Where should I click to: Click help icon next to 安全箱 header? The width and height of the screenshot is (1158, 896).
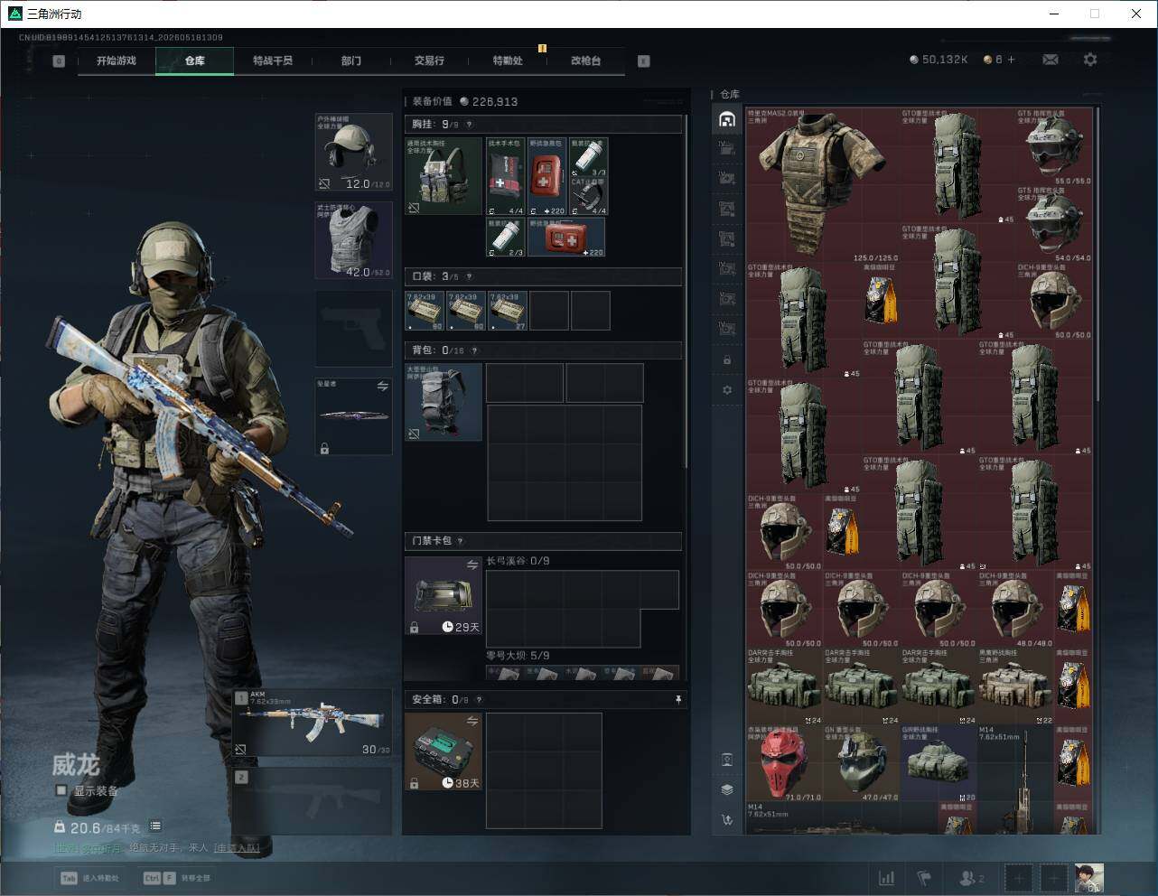479,700
